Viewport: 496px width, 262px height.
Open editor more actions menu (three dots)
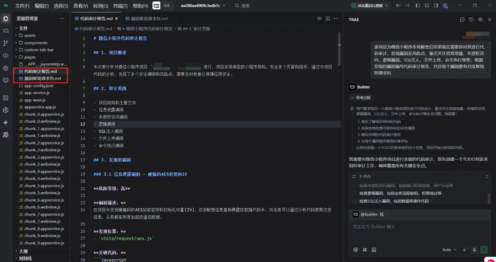click(336, 19)
